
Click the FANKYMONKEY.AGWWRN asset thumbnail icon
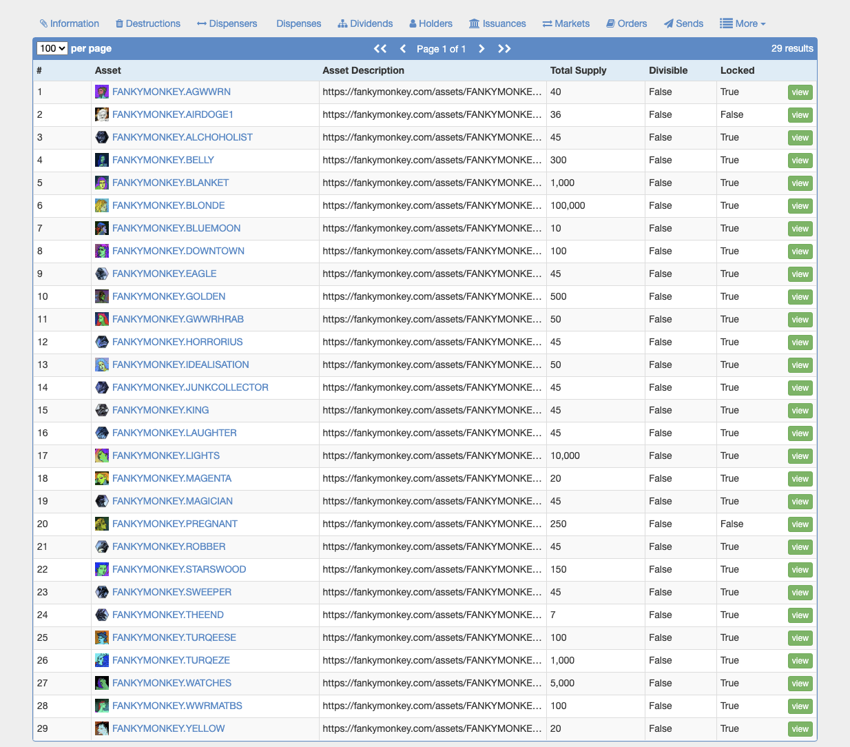coord(102,92)
